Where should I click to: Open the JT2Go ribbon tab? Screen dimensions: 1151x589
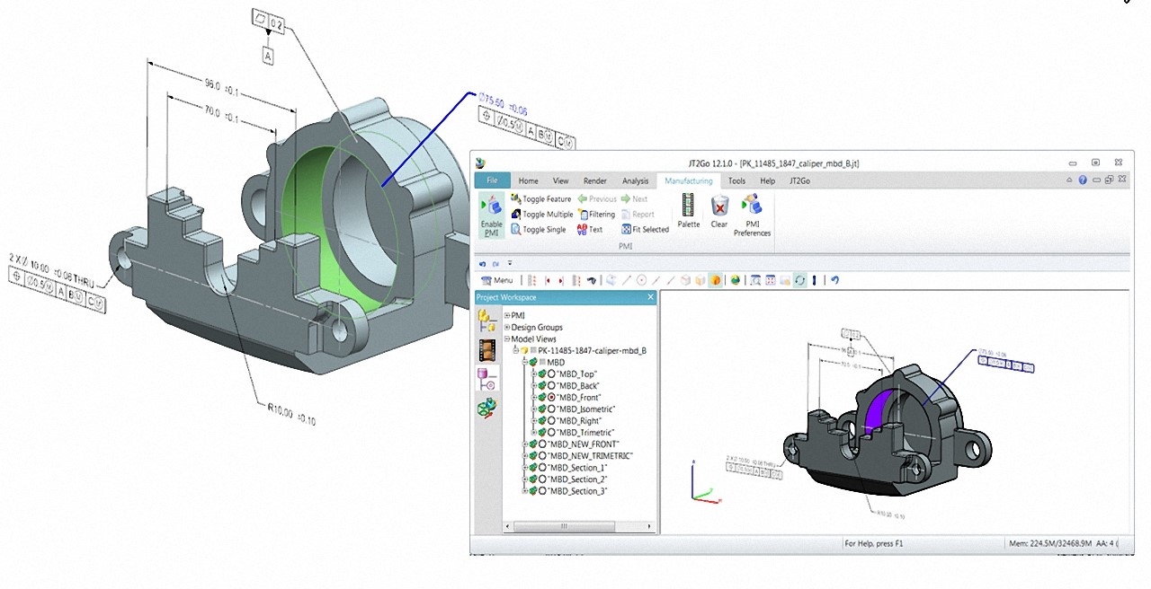tap(799, 180)
